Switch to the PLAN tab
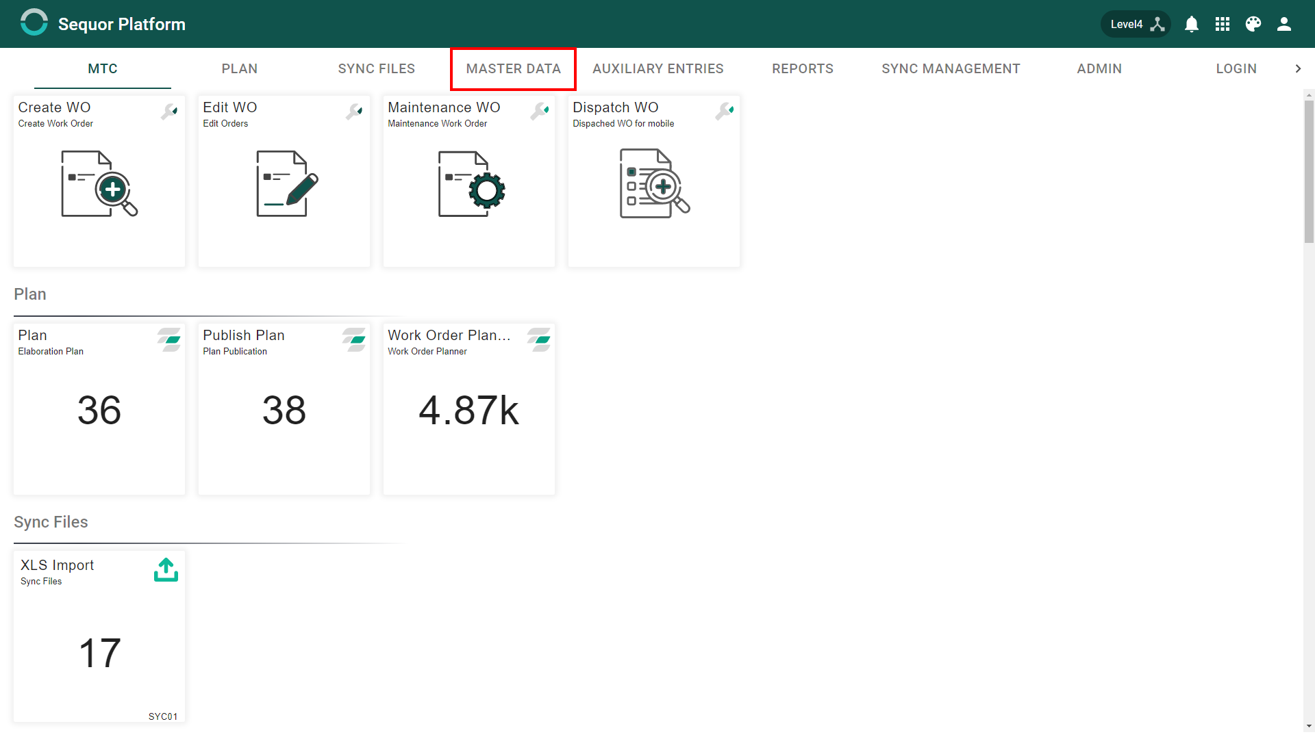This screenshot has height=739, width=1315. coord(240,68)
